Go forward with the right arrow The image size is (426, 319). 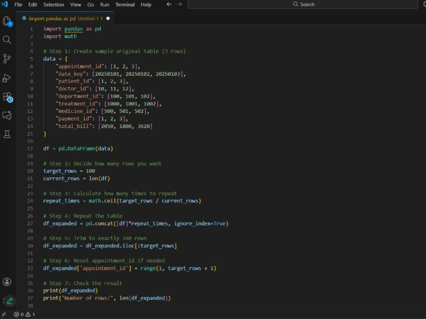(179, 4)
